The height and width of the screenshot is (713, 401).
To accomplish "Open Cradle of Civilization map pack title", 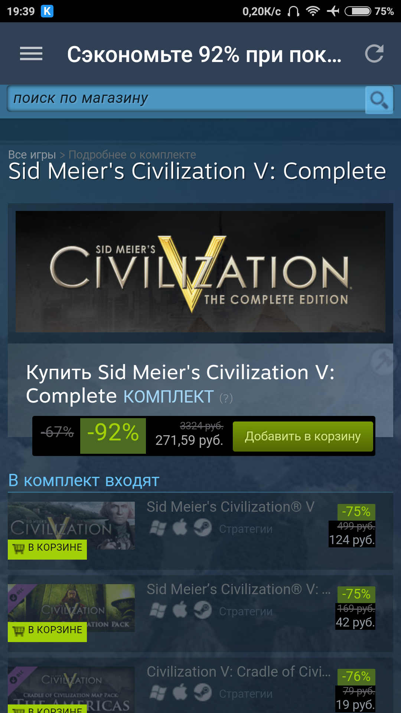I will click(239, 672).
